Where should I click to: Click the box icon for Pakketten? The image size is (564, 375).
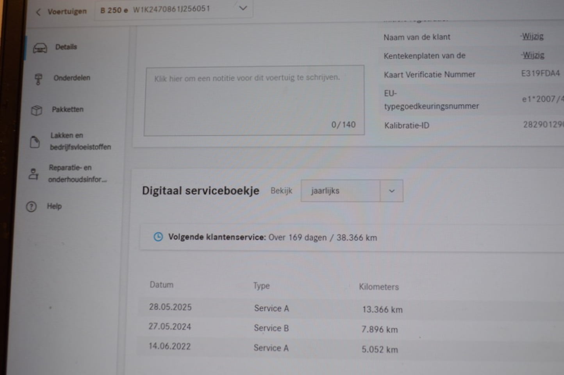point(37,111)
